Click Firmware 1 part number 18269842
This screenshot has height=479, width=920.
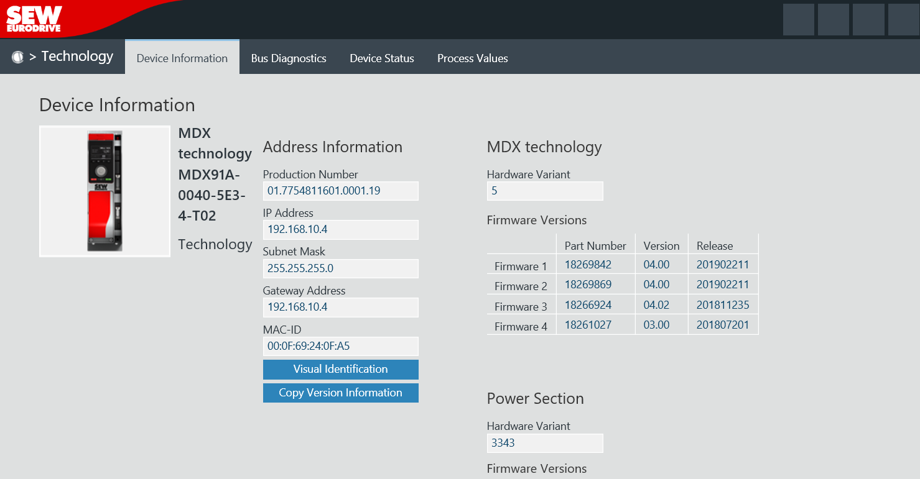588,265
